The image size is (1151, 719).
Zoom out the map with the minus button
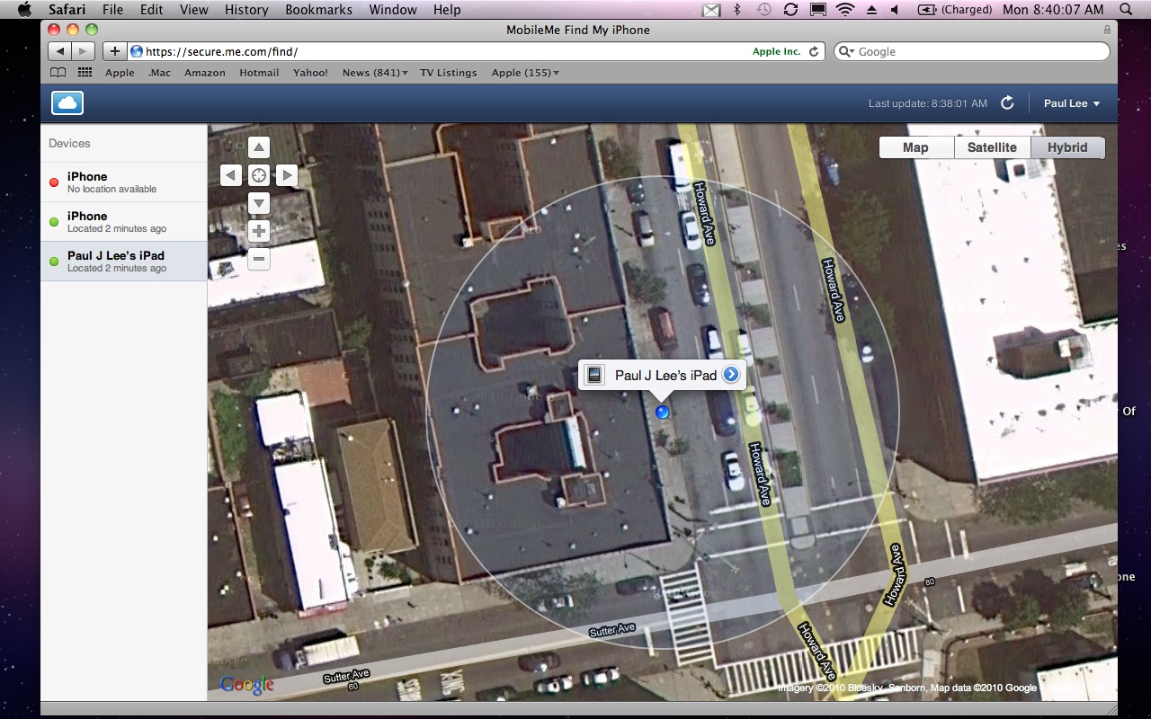click(258, 259)
